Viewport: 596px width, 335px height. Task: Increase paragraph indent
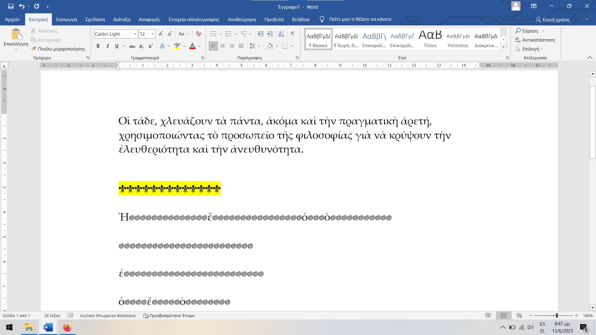[x=270, y=34]
